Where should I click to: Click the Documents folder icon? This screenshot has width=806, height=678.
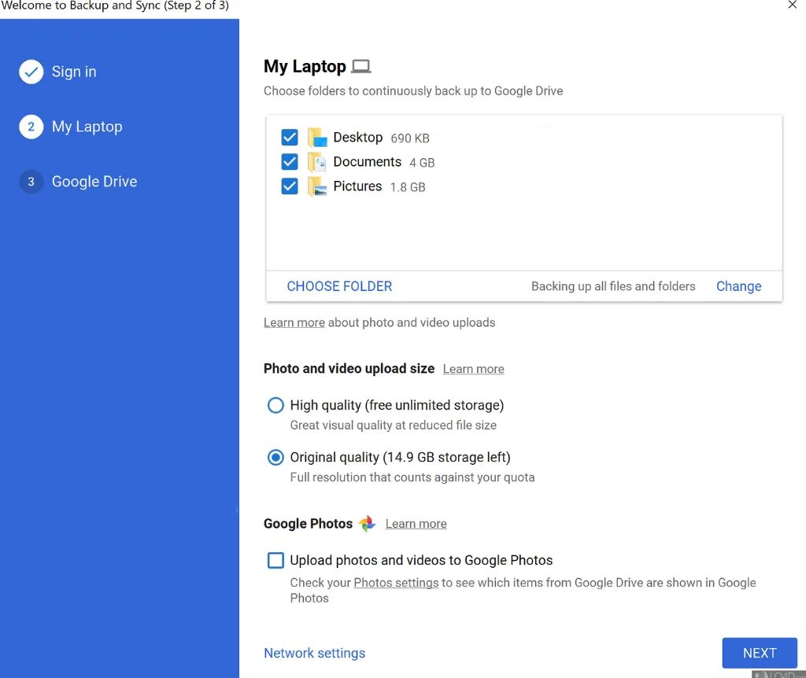click(x=317, y=162)
